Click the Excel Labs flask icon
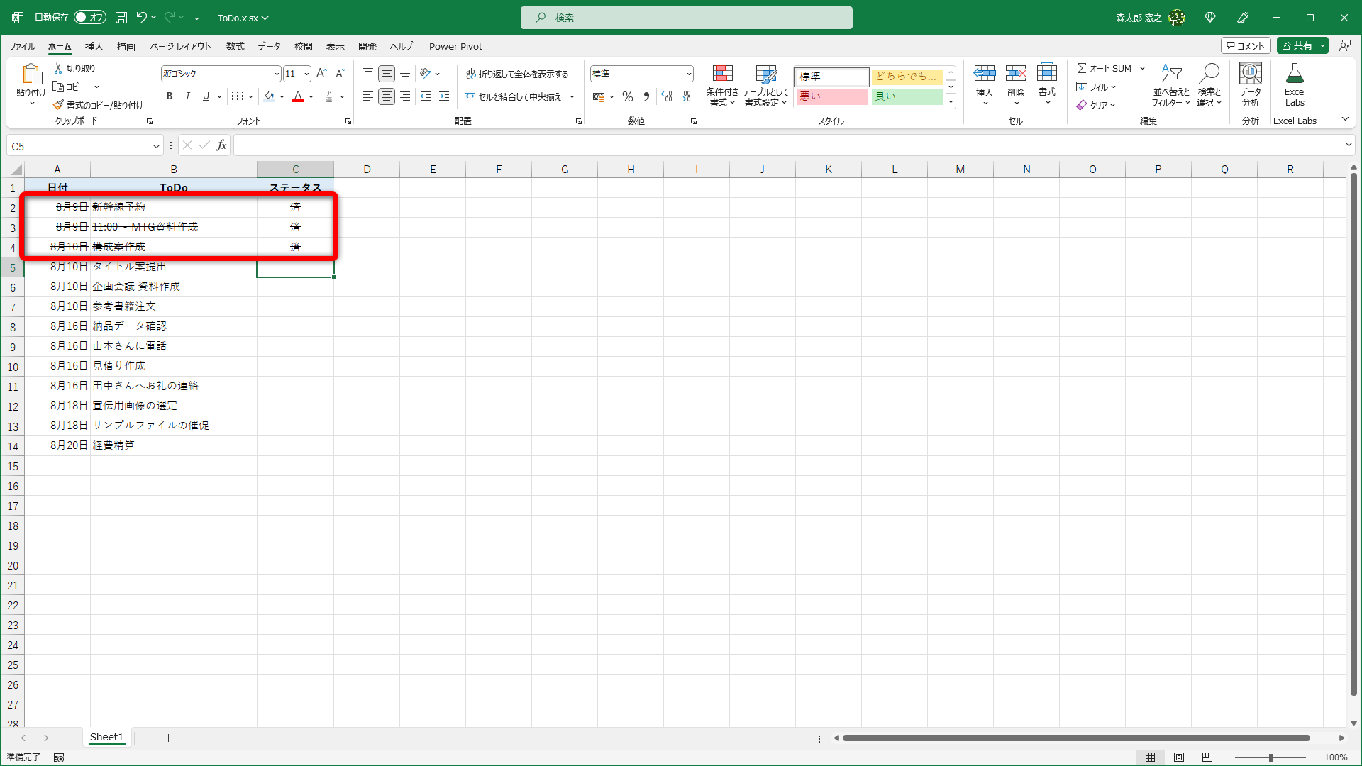This screenshot has height=766, width=1362. (1295, 74)
